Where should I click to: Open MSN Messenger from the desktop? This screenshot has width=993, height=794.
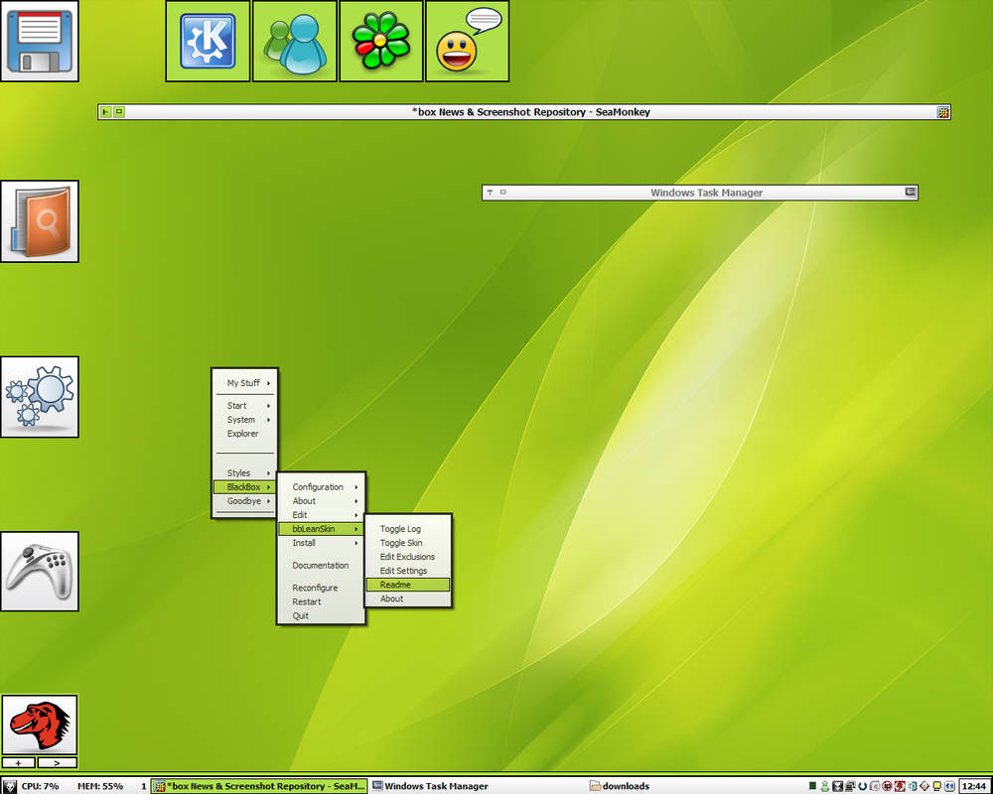[294, 40]
